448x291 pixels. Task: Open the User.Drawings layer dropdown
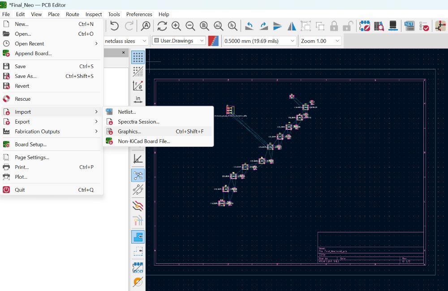[179, 41]
